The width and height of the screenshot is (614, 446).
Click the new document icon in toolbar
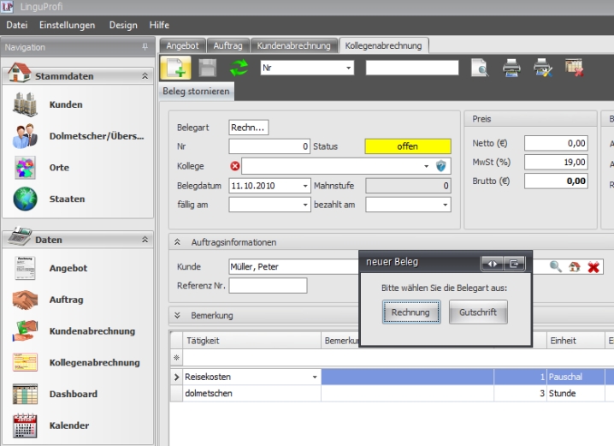(176, 68)
